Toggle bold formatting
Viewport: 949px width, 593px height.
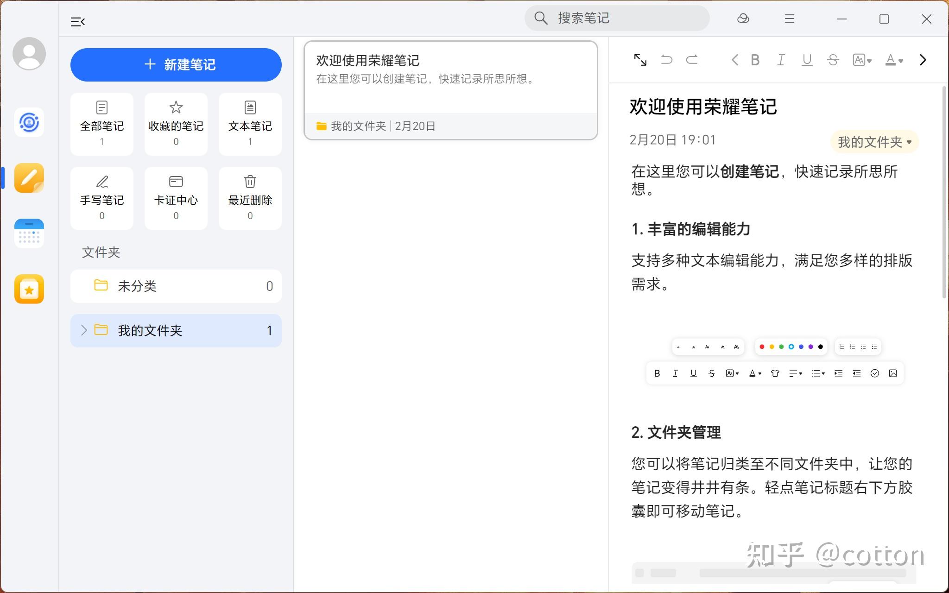click(755, 60)
